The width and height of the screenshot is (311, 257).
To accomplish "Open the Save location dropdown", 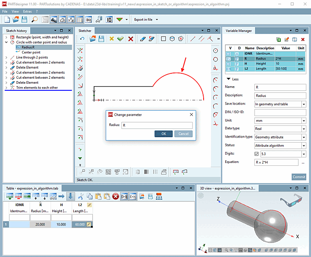I will point(304,104).
